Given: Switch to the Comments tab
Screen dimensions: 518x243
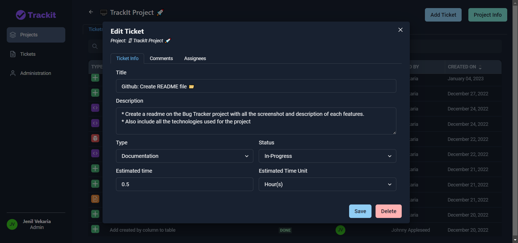Looking at the screenshot, I should coord(161,58).
